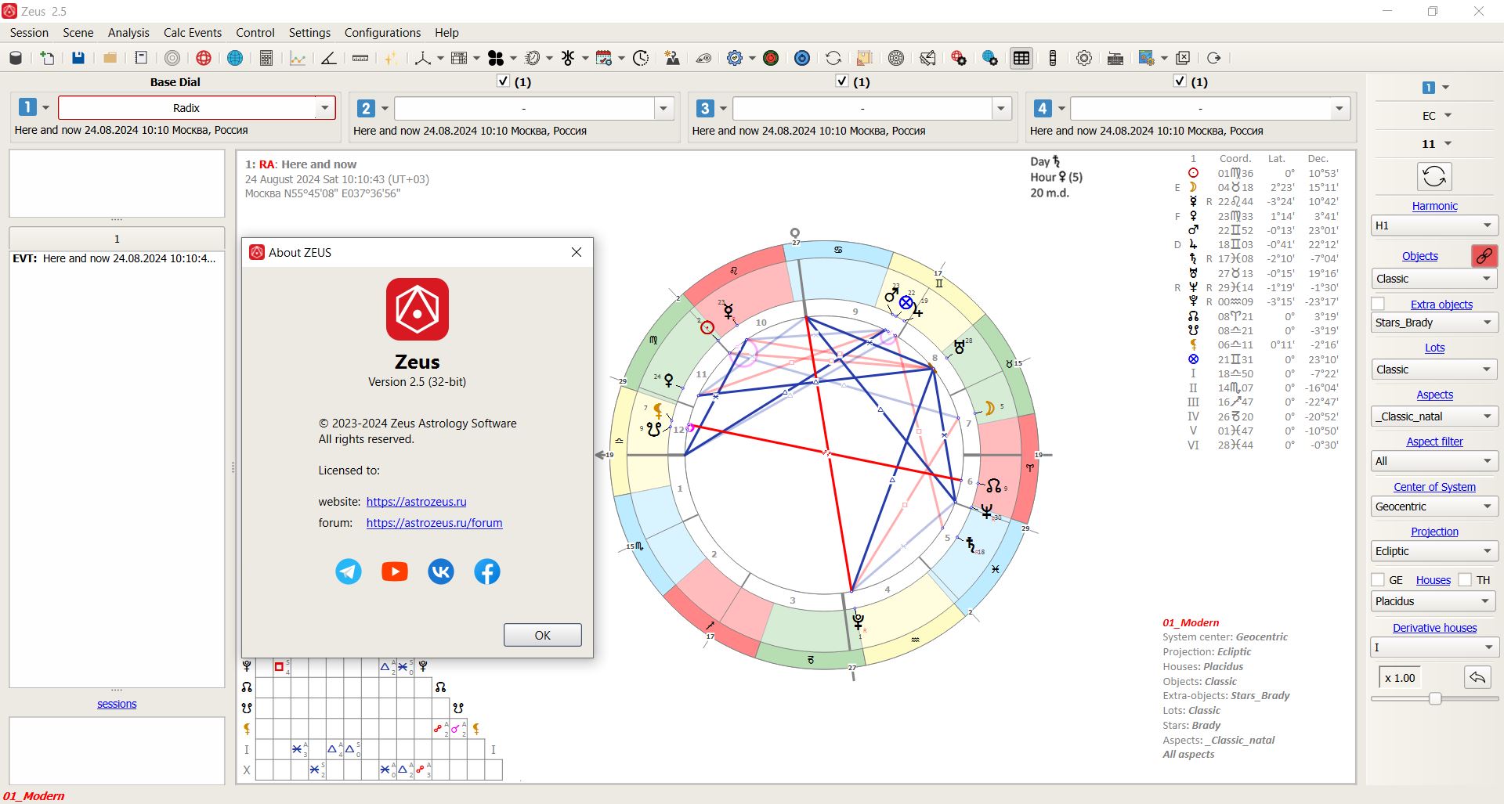This screenshot has width=1504, height=804.
Task: Click the line graph toolbar icon
Action: pyautogui.click(x=298, y=58)
